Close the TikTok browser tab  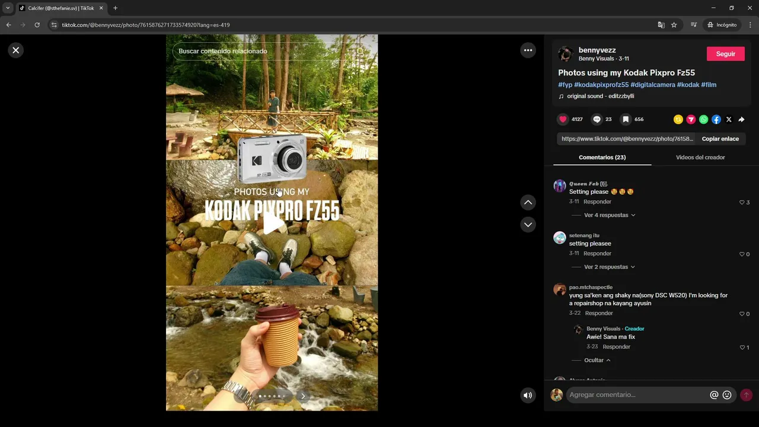pos(101,8)
